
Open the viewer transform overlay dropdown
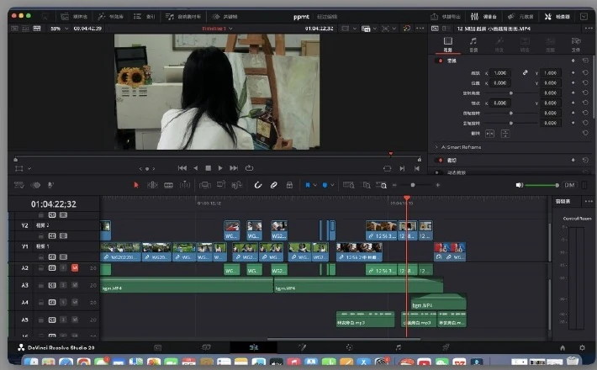29,168
